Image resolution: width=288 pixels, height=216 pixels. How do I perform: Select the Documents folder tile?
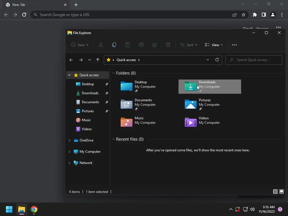tap(146, 105)
